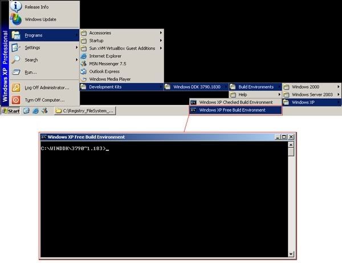Viewport: 342px width, 263px height.
Task: Click the console scrollbar thumb
Action: click(x=291, y=152)
